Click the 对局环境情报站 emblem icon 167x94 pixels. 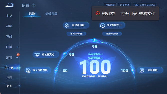click(137, 5)
